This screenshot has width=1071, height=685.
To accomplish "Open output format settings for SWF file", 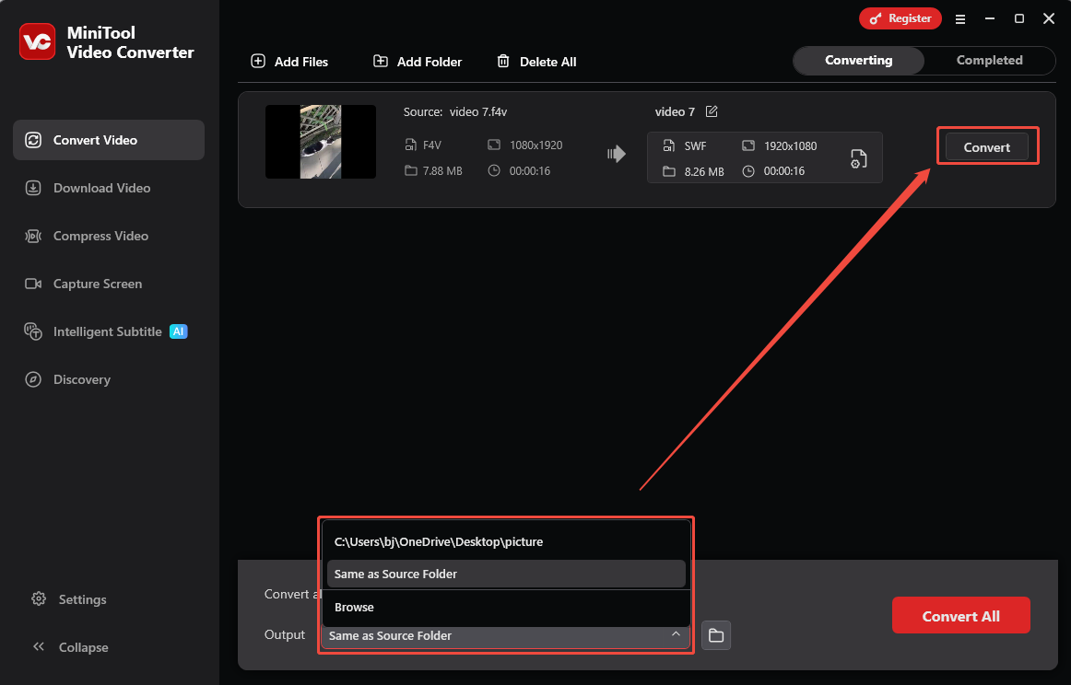I will (858, 157).
